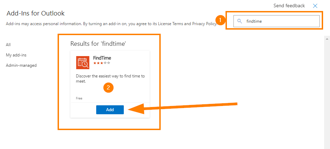330x149 pixels.
Task: Click the orange step 2 badge
Action: click(x=108, y=88)
